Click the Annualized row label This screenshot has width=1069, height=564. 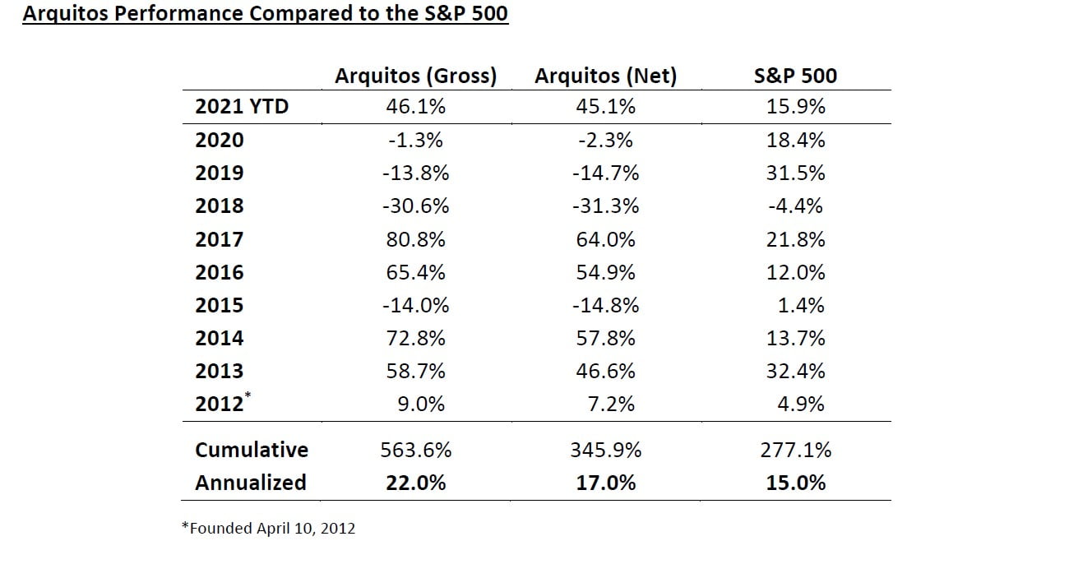point(251,483)
